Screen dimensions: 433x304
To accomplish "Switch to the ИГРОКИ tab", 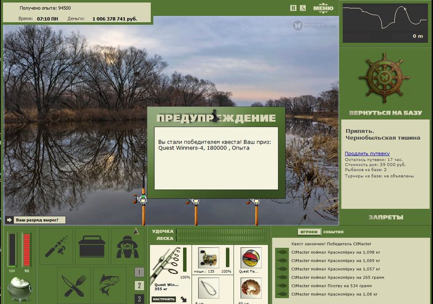I will [x=309, y=232].
